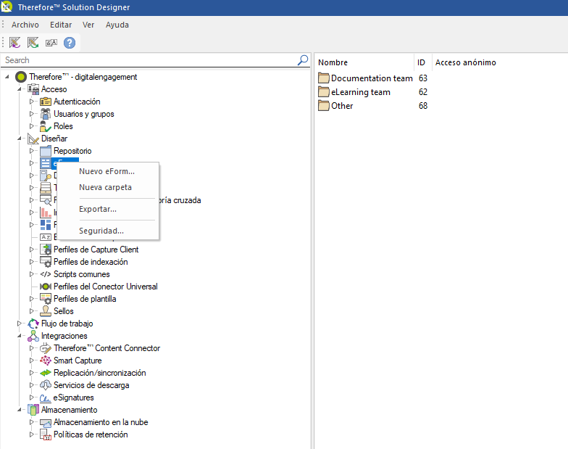
Task: Click the Integraciones icon
Action: 33,336
